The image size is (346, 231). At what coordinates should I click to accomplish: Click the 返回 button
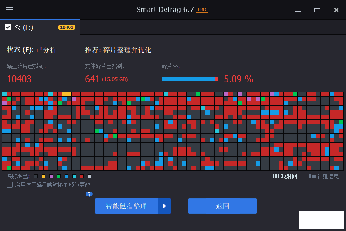[x=223, y=206]
